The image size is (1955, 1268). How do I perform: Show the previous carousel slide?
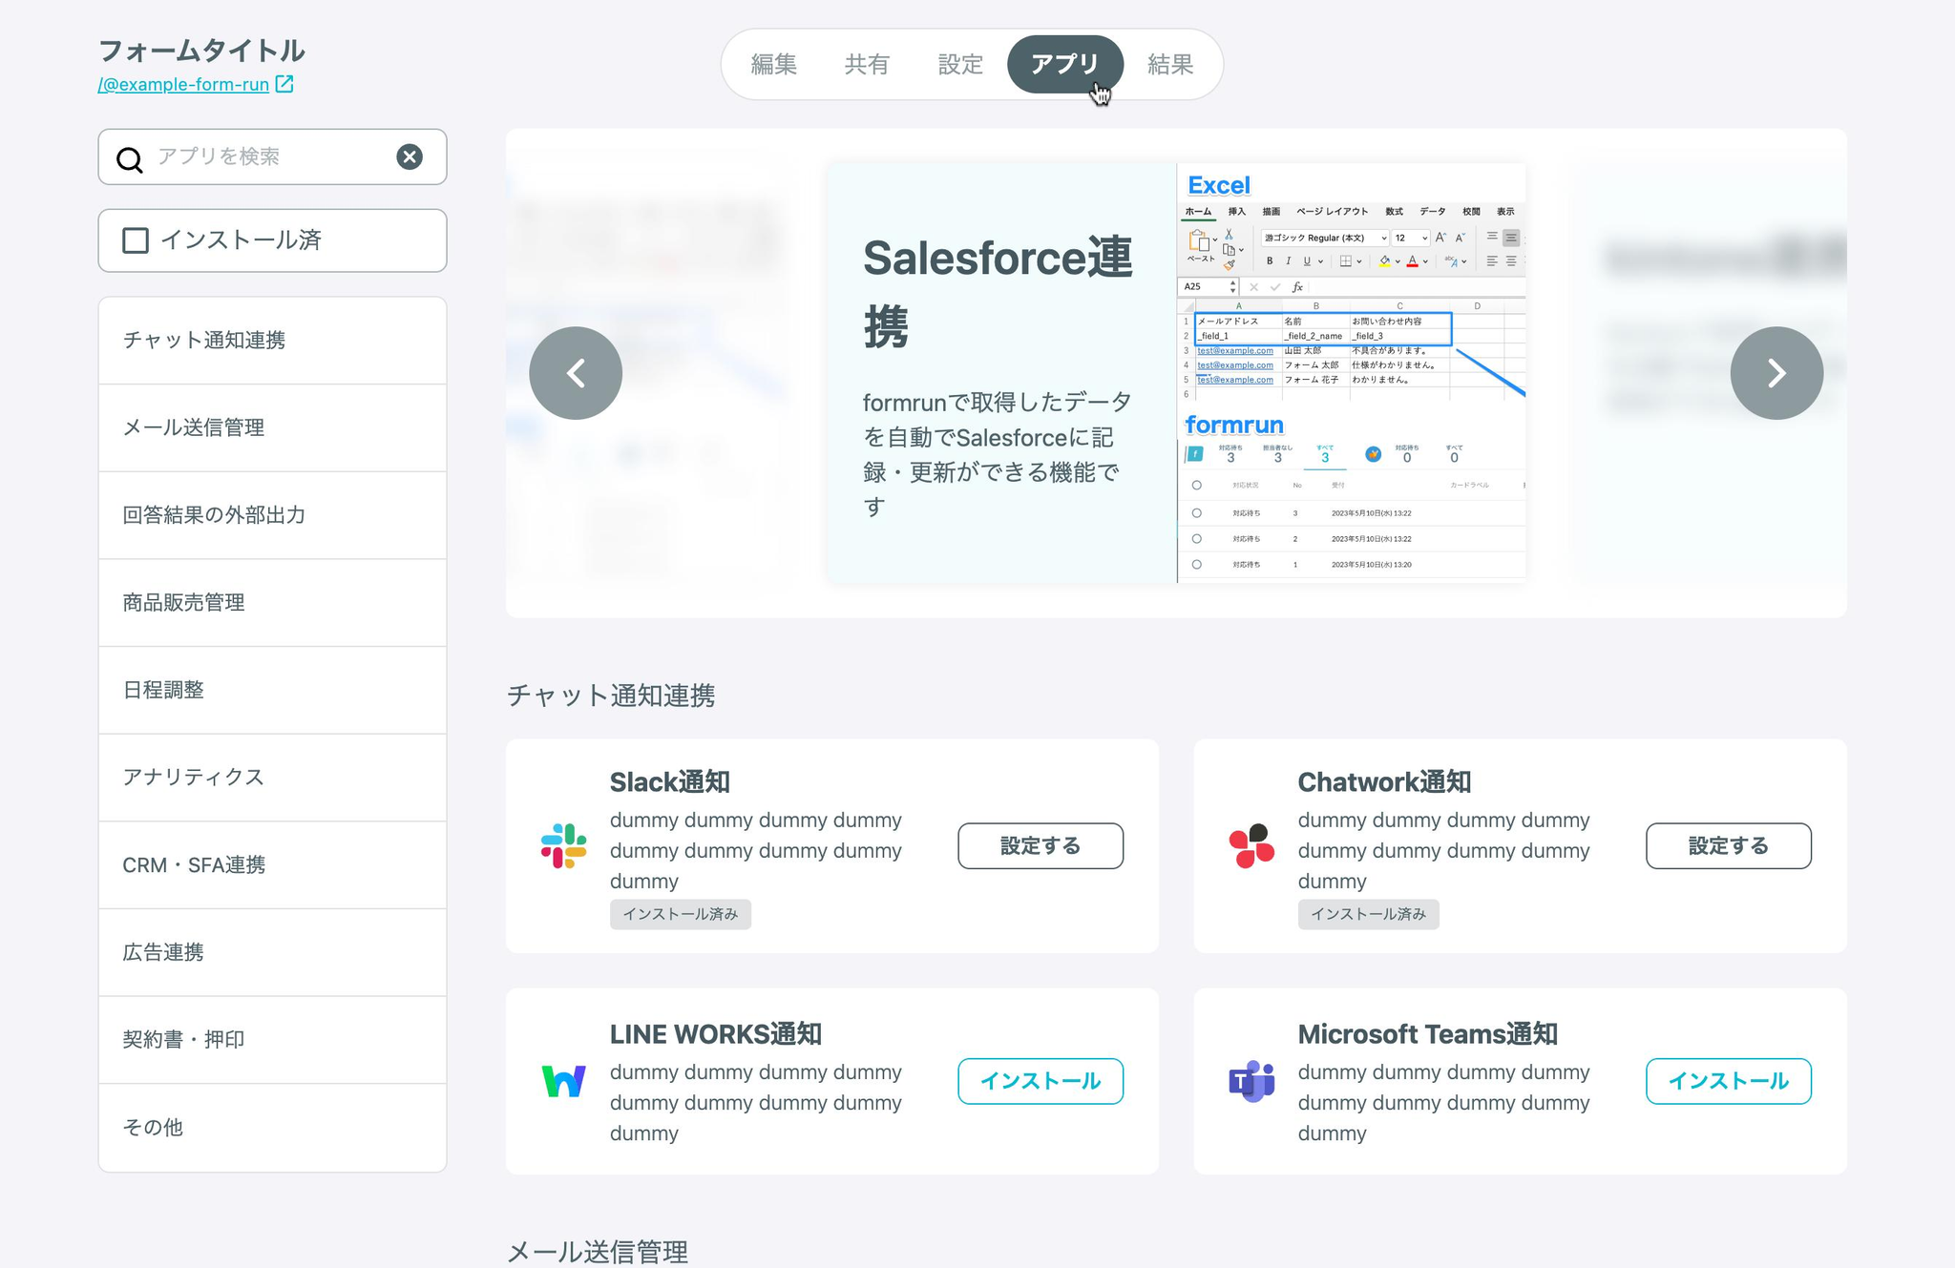click(576, 373)
